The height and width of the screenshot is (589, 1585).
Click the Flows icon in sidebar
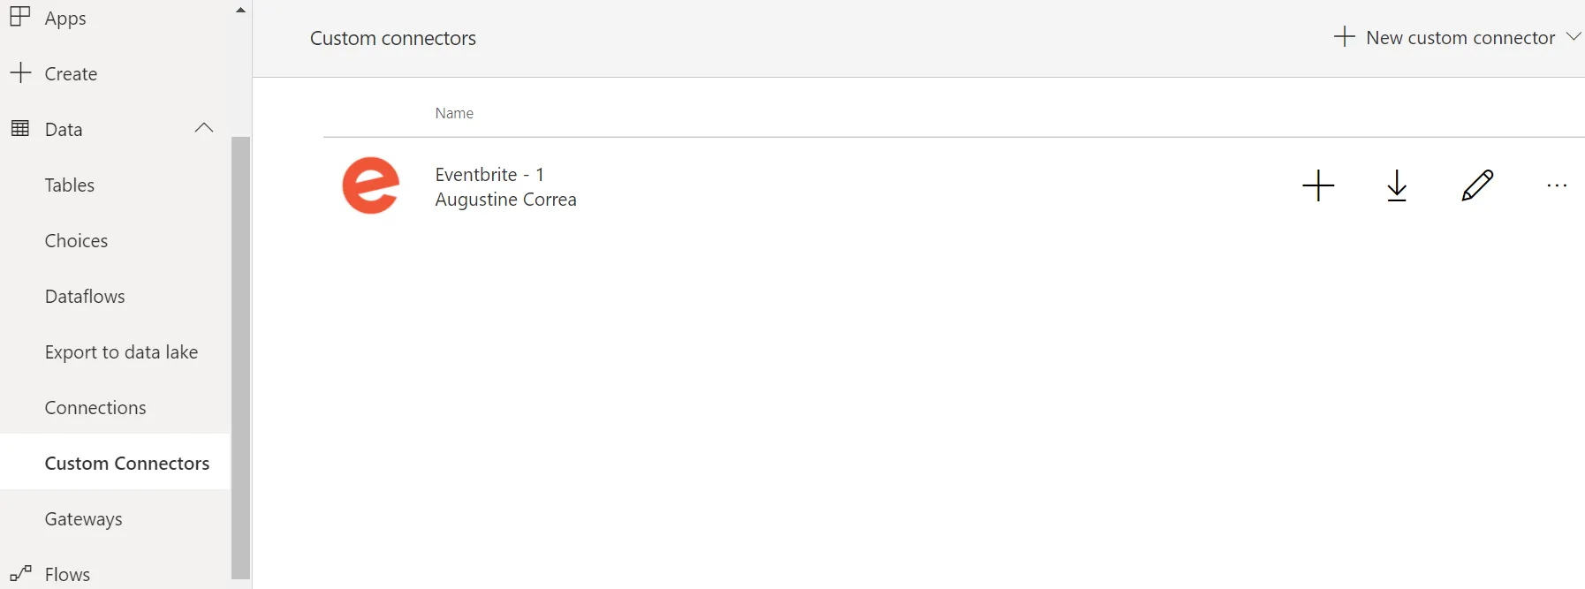tap(20, 574)
